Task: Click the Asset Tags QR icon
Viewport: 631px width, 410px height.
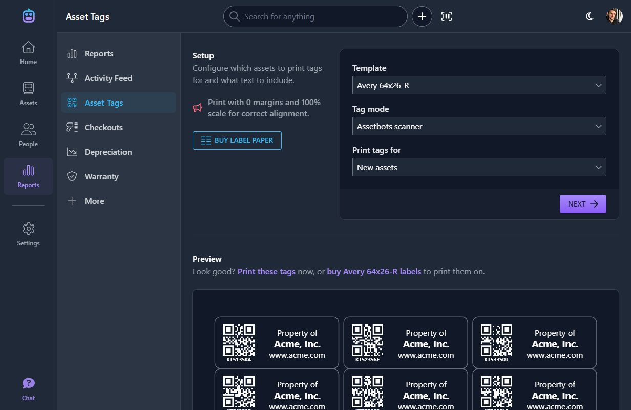Action: coord(72,103)
